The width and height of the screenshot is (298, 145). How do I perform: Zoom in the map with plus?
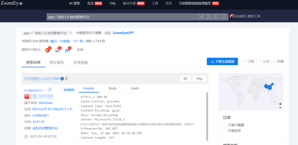(x=280, y=104)
